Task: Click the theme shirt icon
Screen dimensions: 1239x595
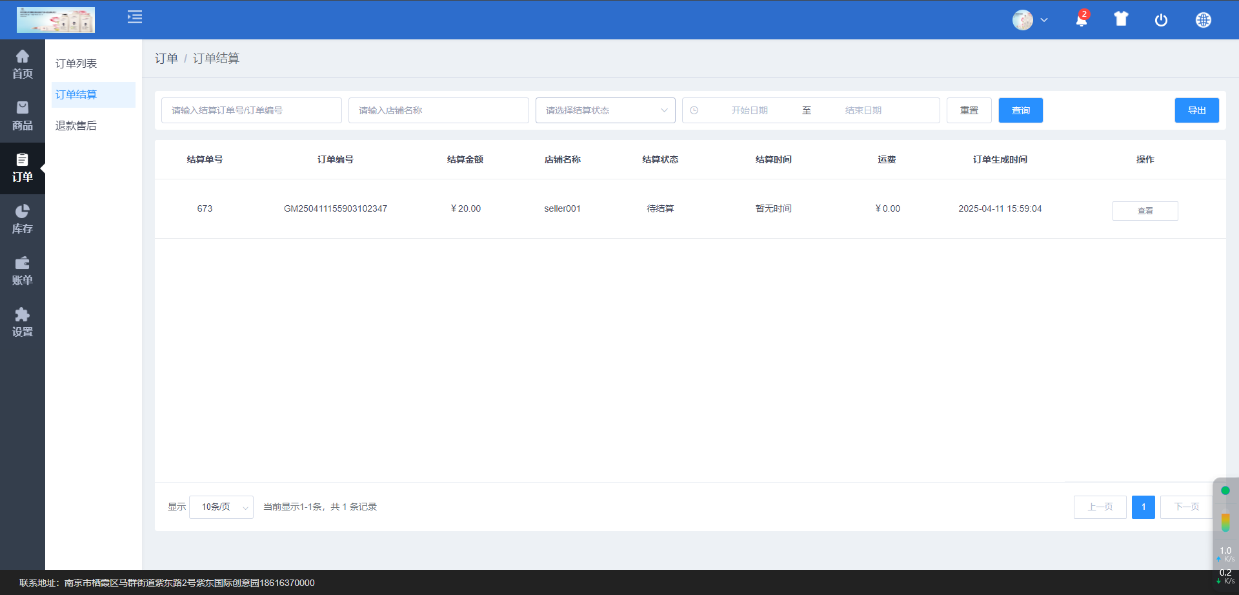Action: pos(1121,19)
